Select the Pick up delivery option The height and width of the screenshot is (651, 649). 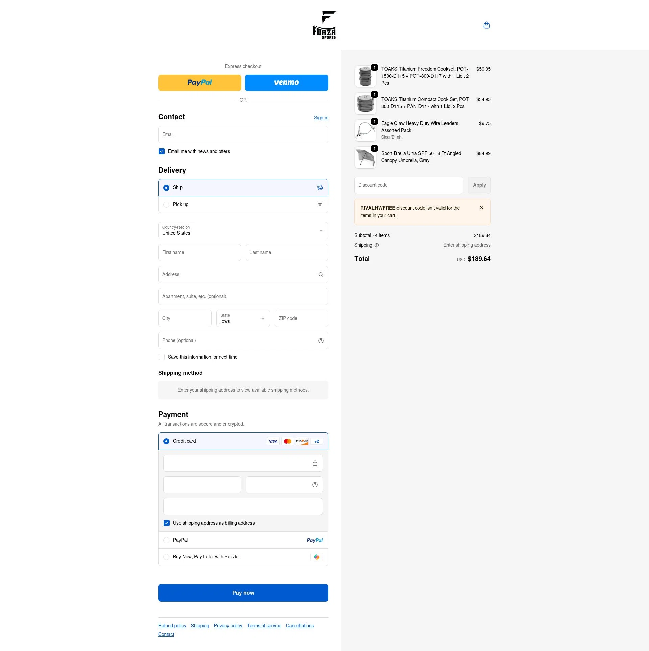[166, 205]
